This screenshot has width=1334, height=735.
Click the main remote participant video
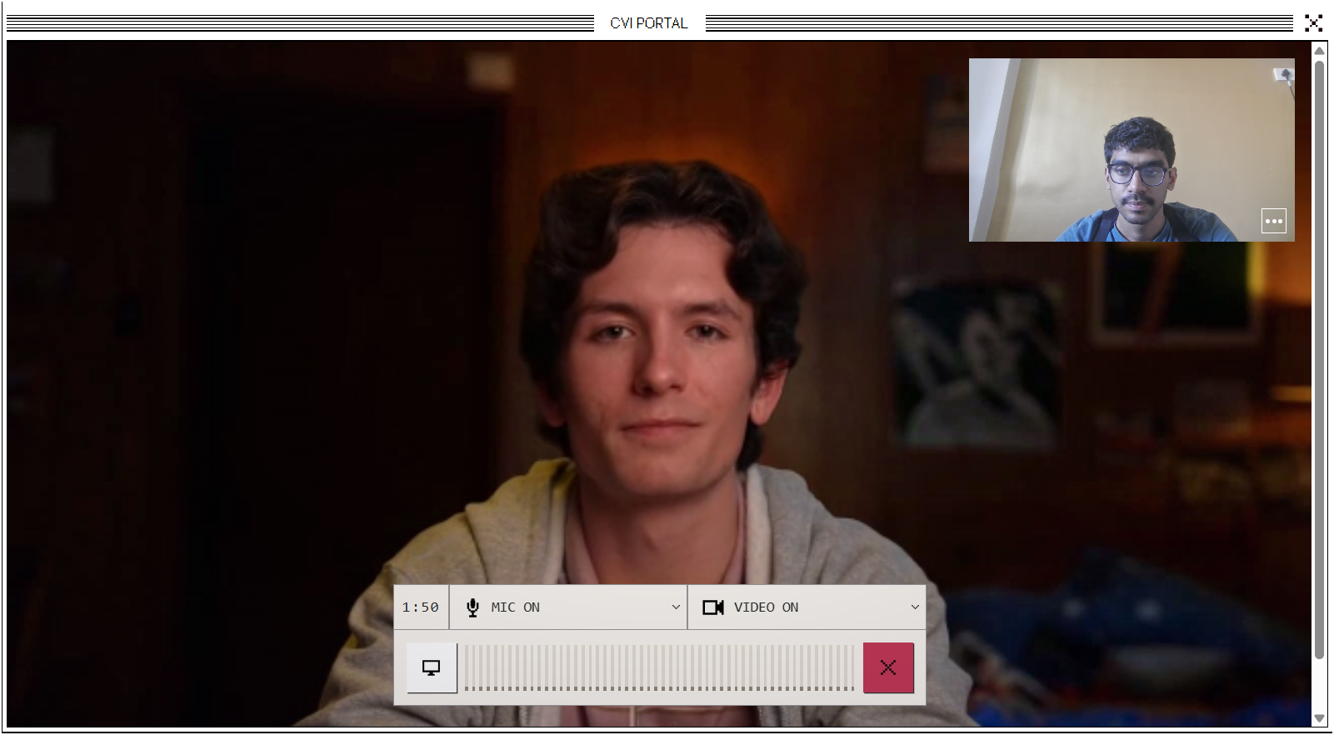[659, 383]
